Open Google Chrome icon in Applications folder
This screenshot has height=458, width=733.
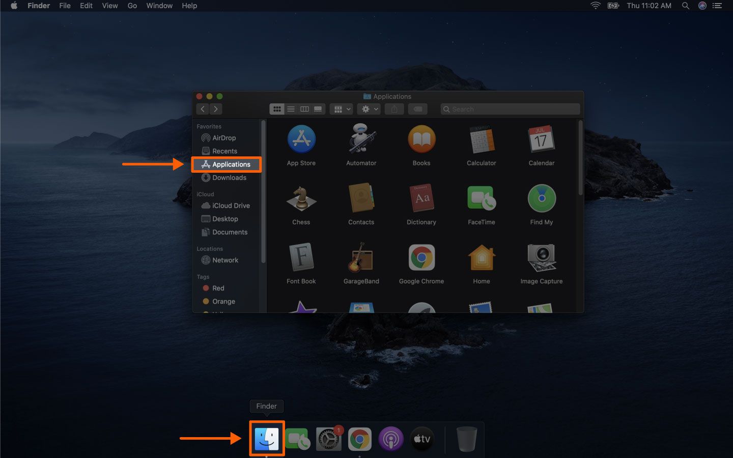click(421, 257)
